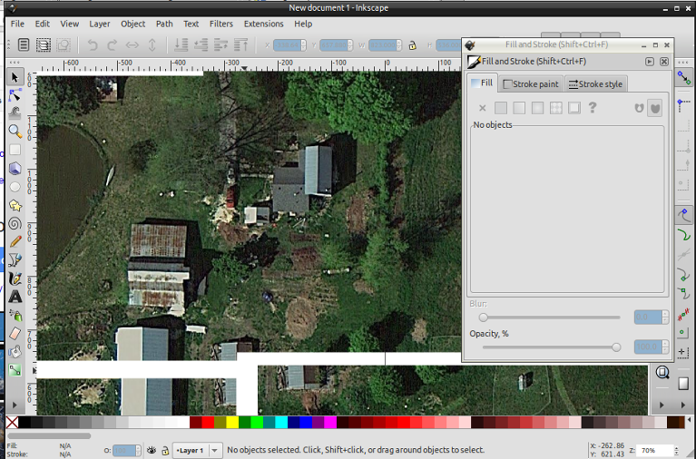This screenshot has width=696, height=459.
Task: Toggle current layer visibility eye icon
Action: [x=152, y=450]
